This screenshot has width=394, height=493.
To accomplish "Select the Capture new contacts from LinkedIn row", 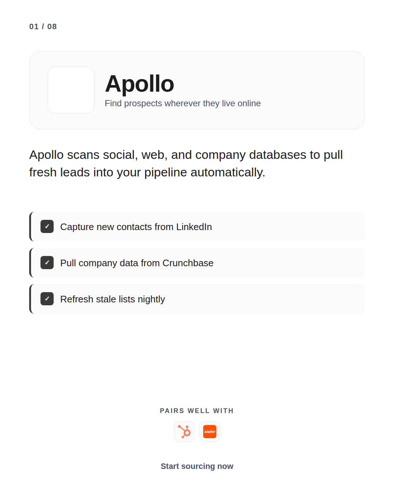I will [x=197, y=226].
